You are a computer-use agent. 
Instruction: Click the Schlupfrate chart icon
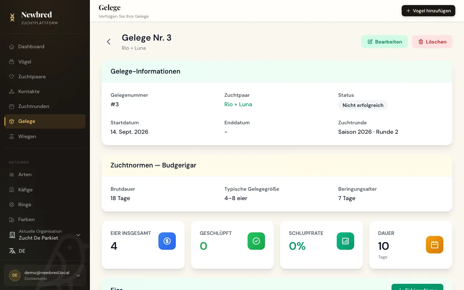(345, 241)
